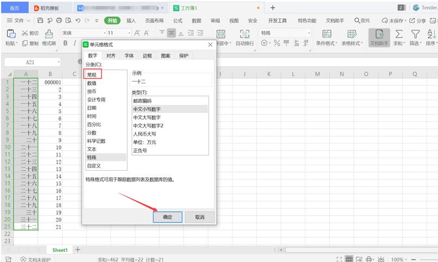Open the 数据 ribbon tab
The height and width of the screenshot is (262, 438).
click(196, 21)
